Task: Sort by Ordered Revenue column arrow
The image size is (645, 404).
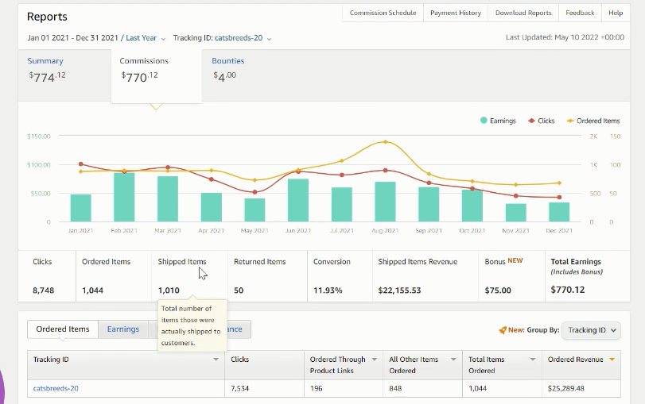Action: pyautogui.click(x=612, y=360)
